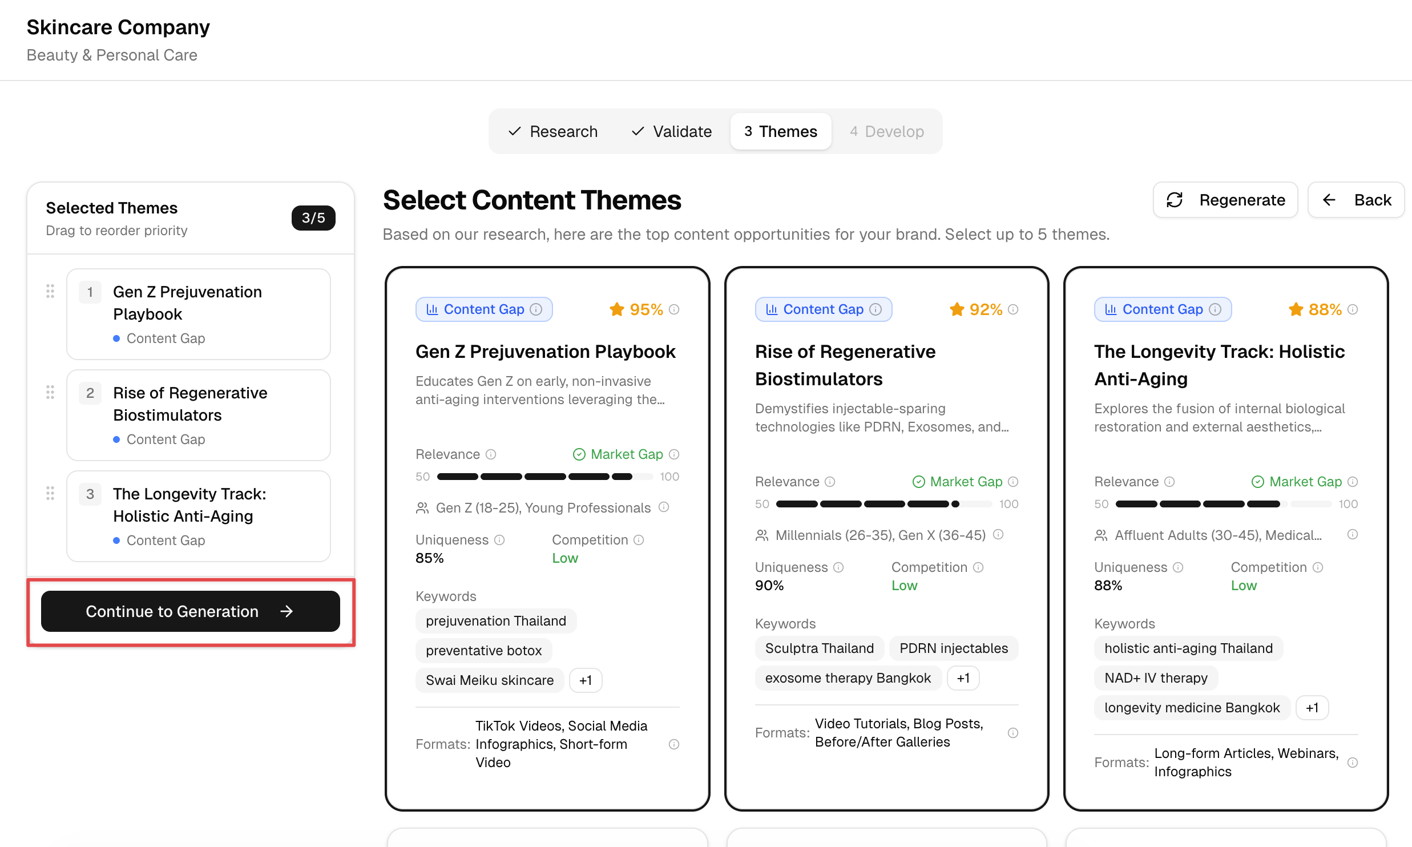Click the Regenerate button
The image size is (1412, 847).
pos(1225,200)
